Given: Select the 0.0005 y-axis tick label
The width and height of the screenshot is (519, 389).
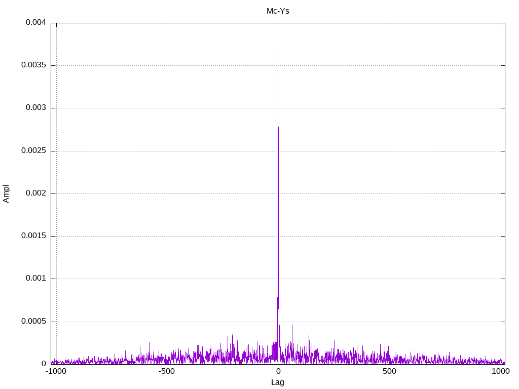Looking at the screenshot, I should pos(34,322).
